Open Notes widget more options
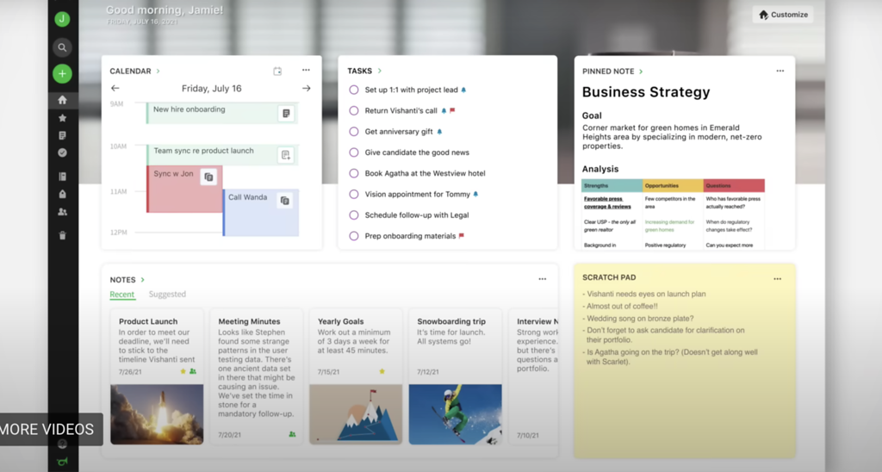 [543, 279]
